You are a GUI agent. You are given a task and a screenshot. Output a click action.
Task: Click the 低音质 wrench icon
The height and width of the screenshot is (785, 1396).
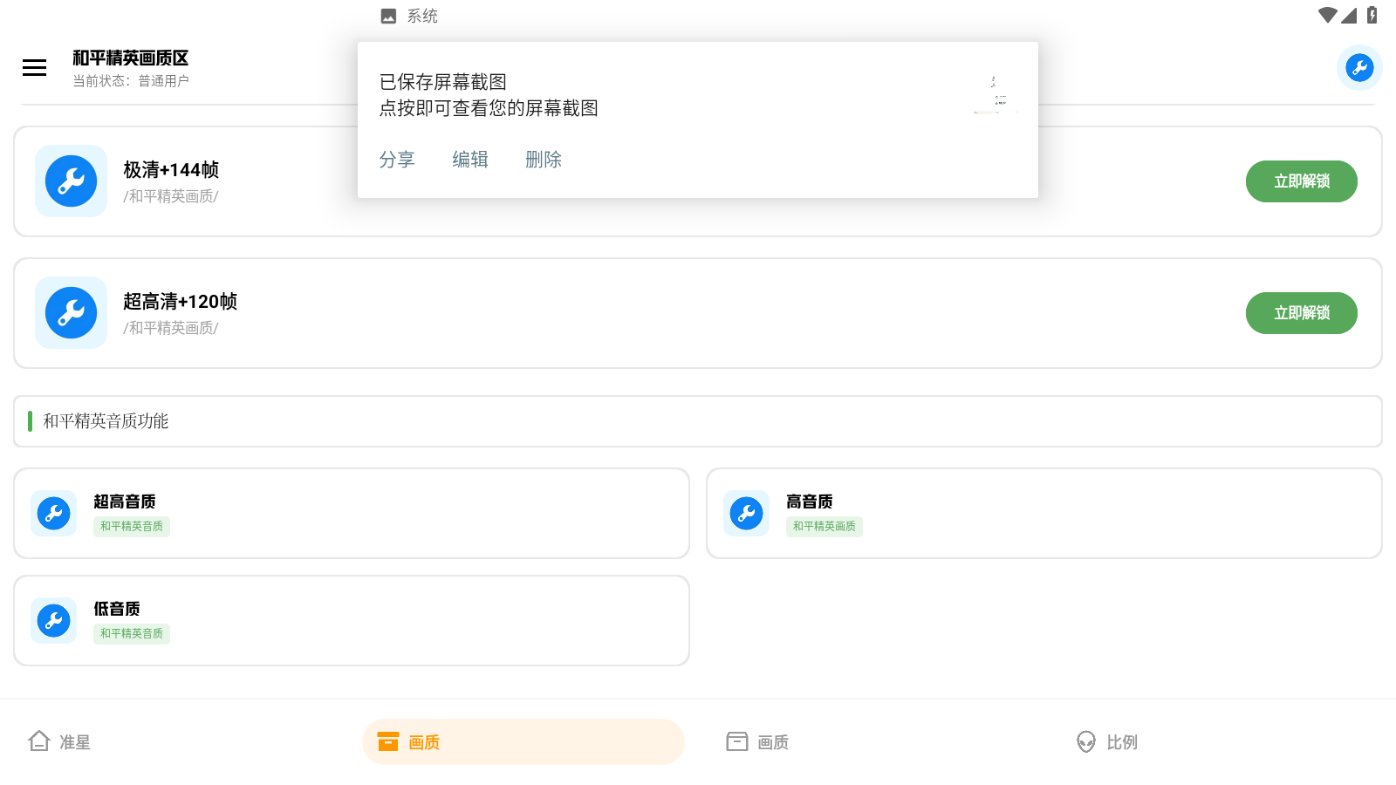point(53,620)
